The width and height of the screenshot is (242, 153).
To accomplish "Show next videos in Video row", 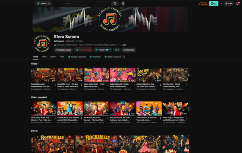I will pos(189,75).
